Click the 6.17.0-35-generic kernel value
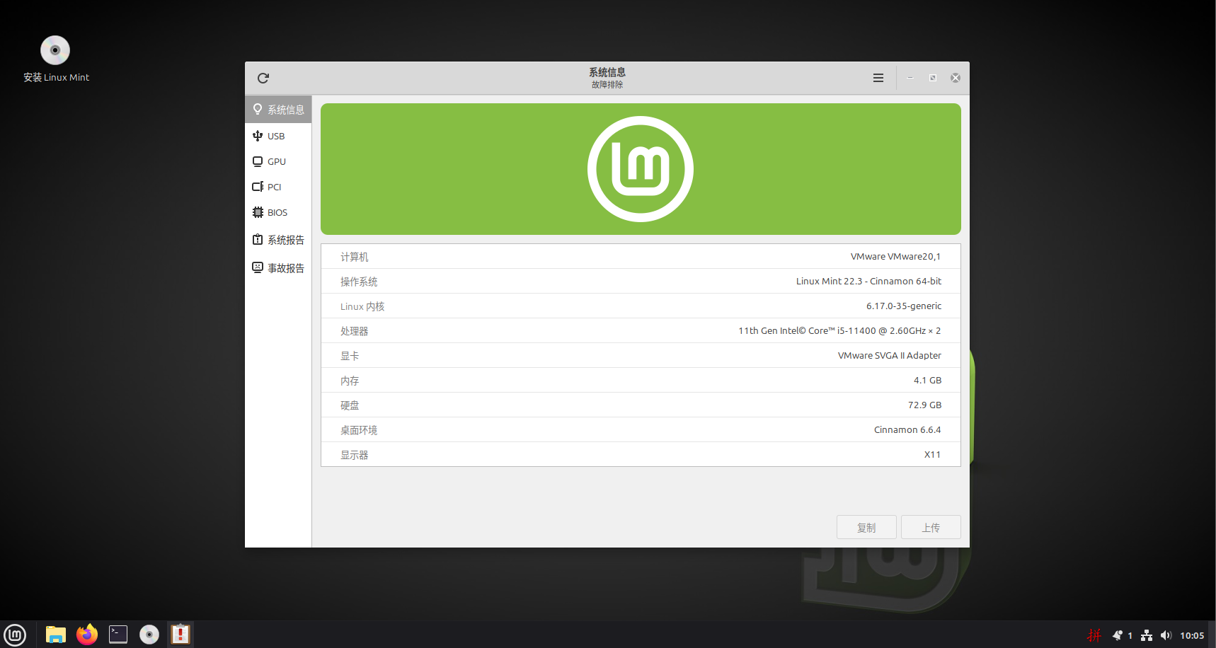 point(904,306)
